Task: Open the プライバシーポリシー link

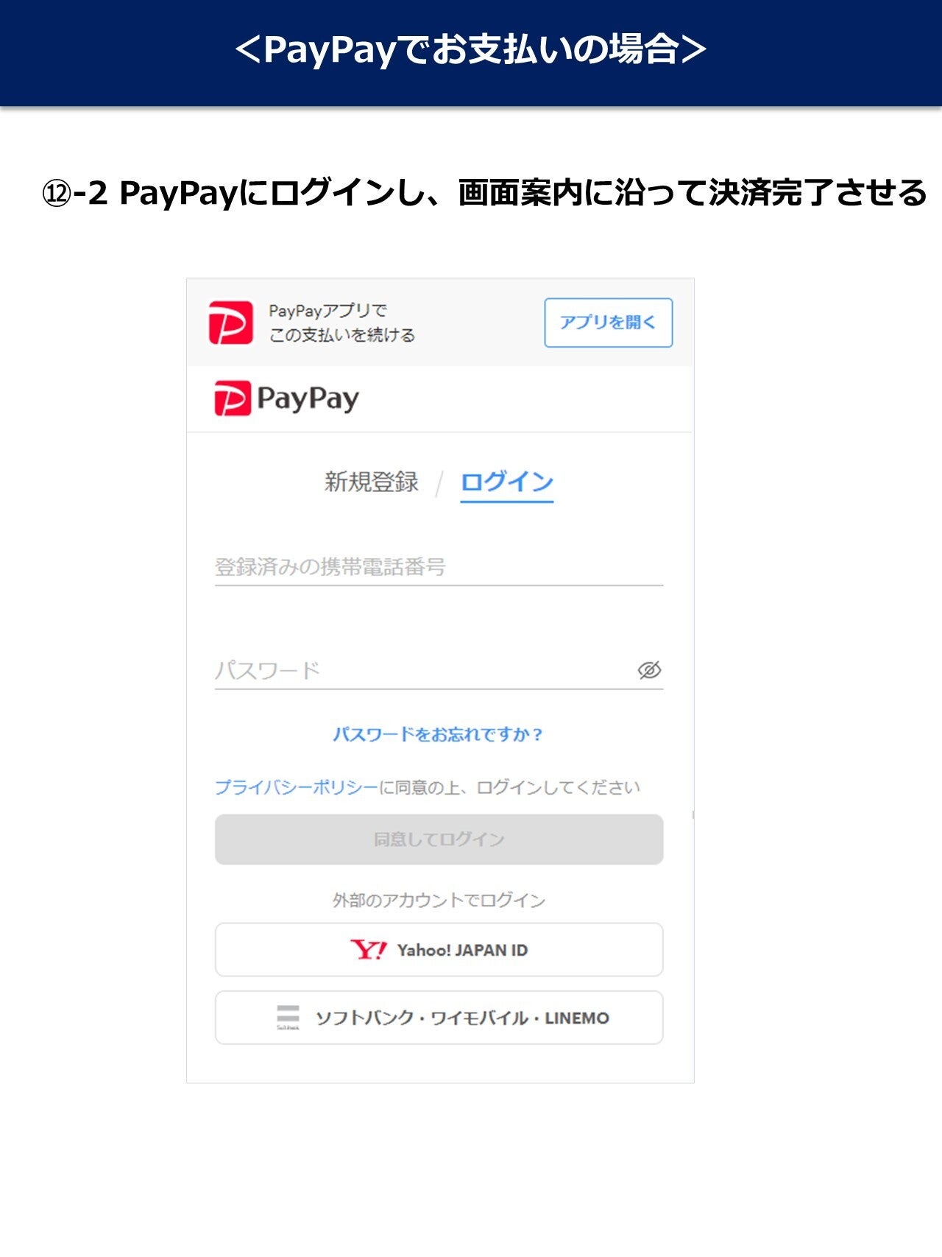Action: pos(296,787)
